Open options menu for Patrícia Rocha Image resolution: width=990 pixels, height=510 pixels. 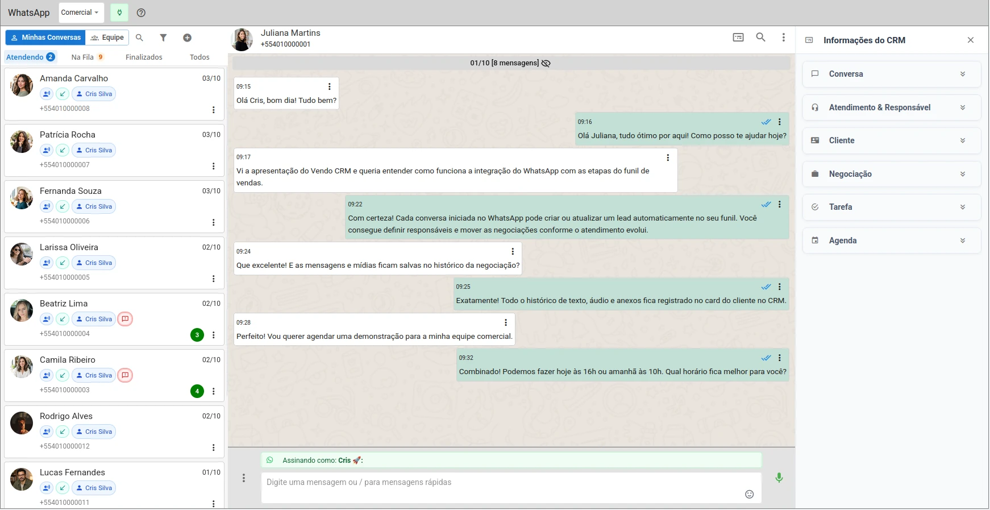click(214, 166)
